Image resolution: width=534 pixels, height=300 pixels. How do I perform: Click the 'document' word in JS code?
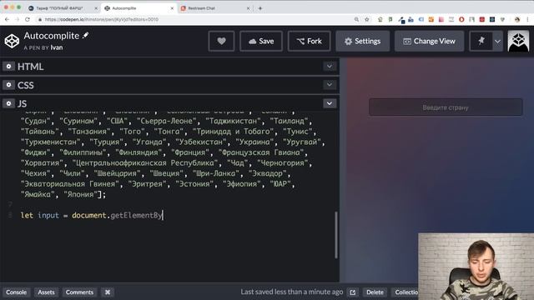89,215
